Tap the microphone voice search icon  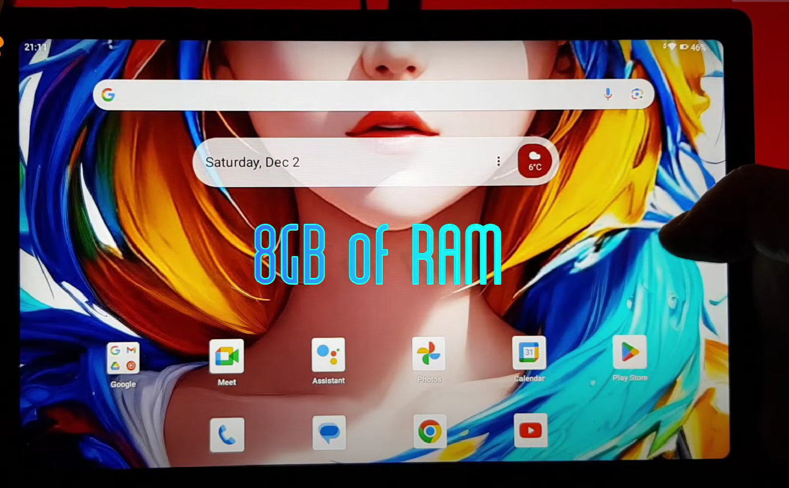608,94
